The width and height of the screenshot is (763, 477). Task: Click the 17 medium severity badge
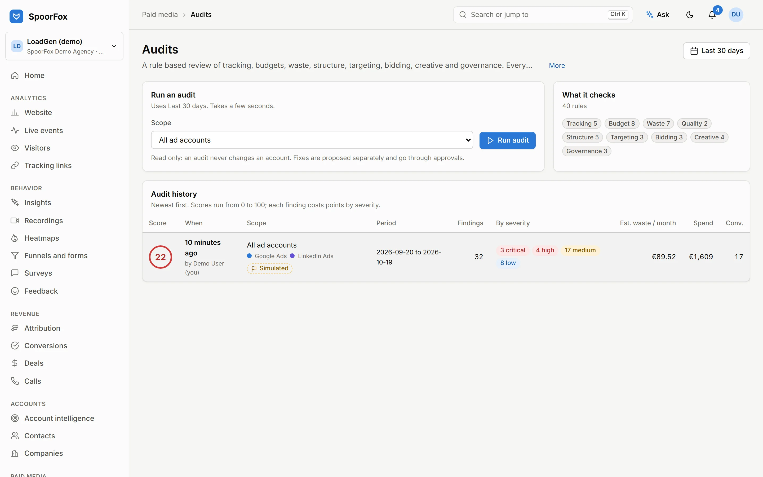tap(580, 250)
